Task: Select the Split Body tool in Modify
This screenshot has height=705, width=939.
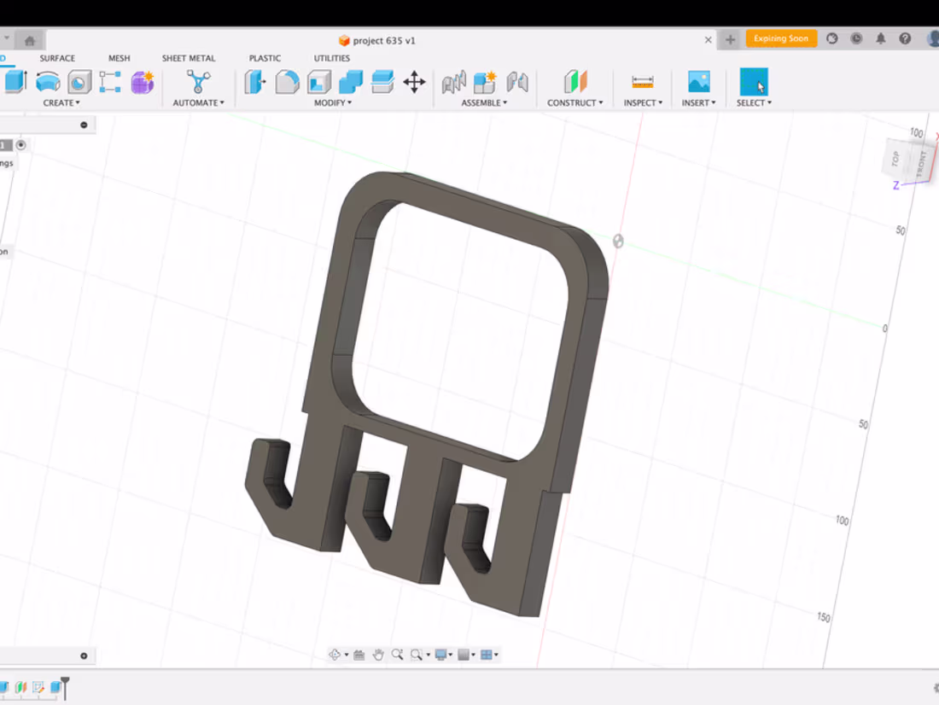Action: pyautogui.click(x=382, y=83)
